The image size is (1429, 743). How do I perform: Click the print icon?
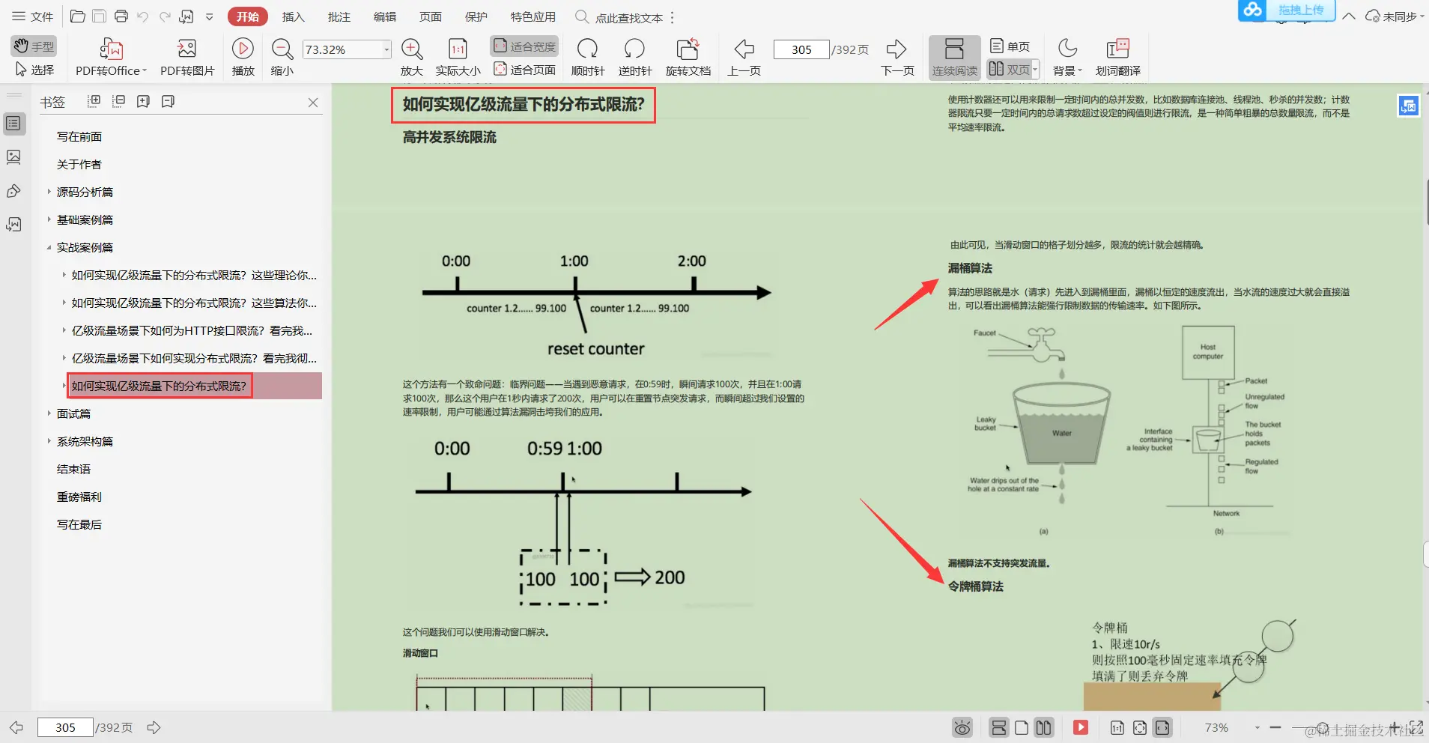[x=121, y=16]
